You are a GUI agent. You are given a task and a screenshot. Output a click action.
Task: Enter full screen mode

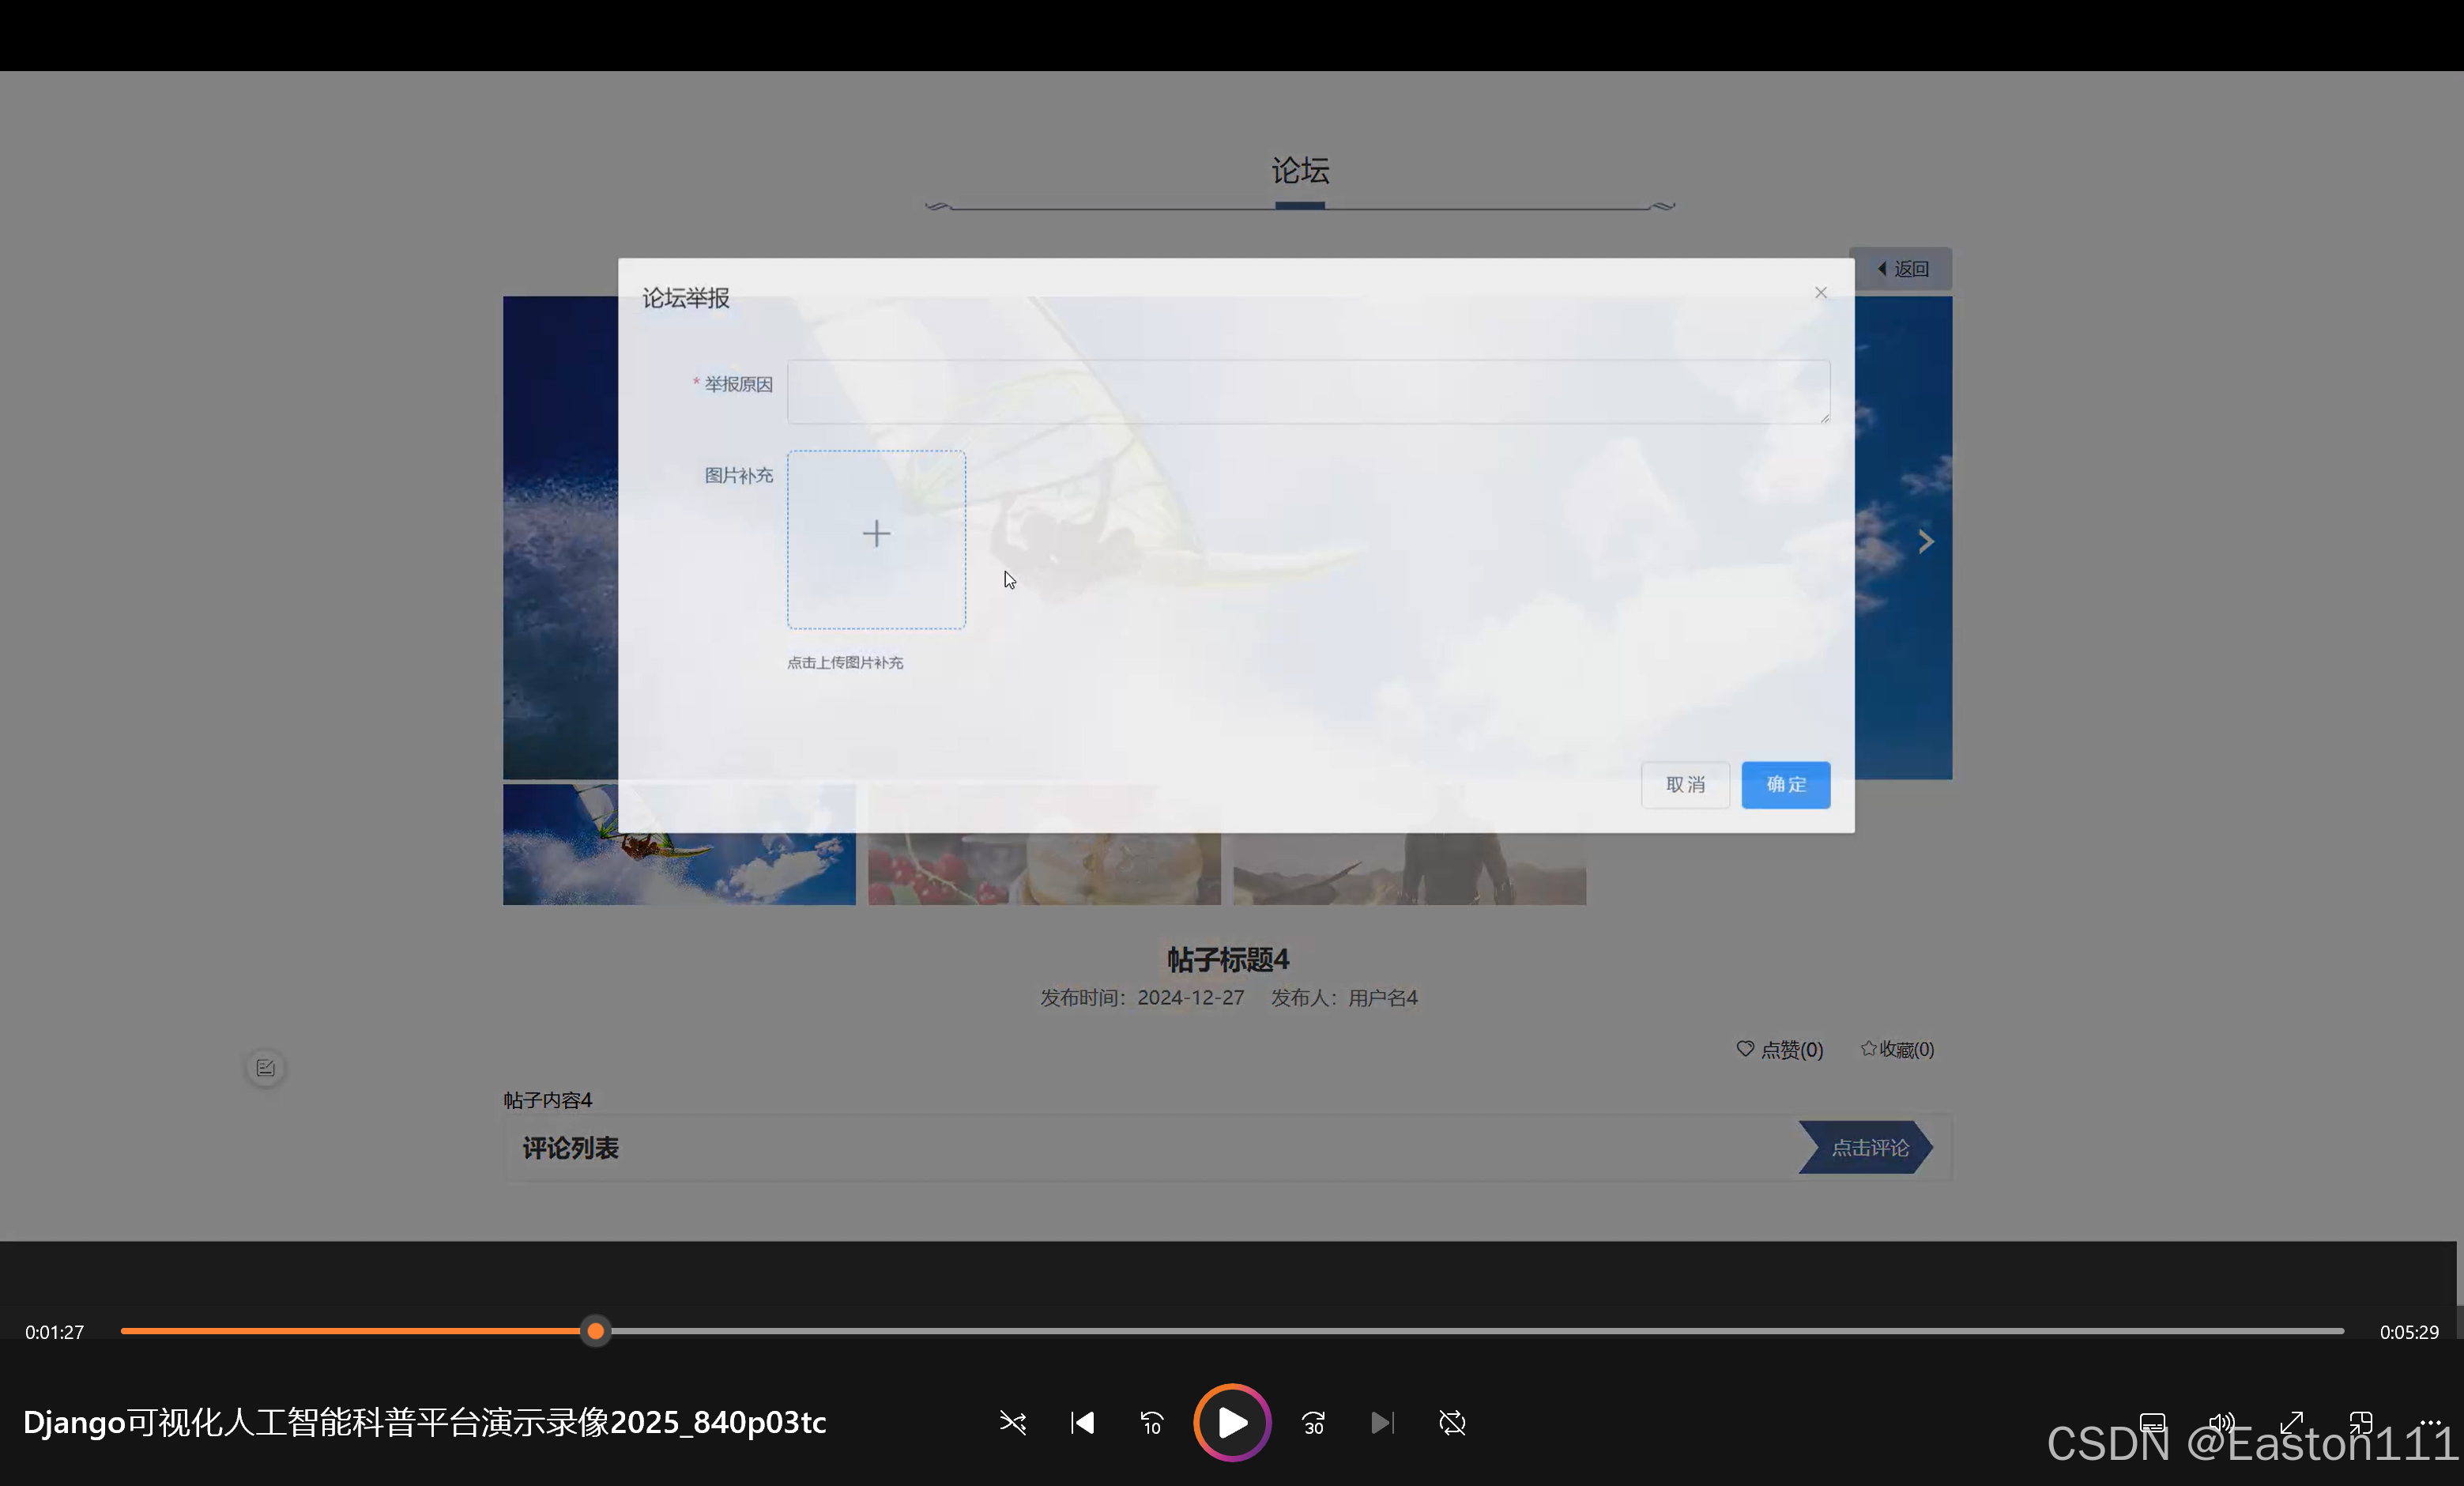pos(2291,1422)
